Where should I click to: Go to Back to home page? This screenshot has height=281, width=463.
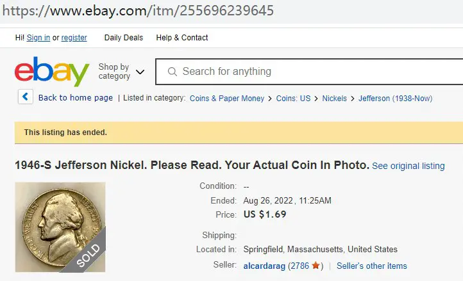(76, 97)
